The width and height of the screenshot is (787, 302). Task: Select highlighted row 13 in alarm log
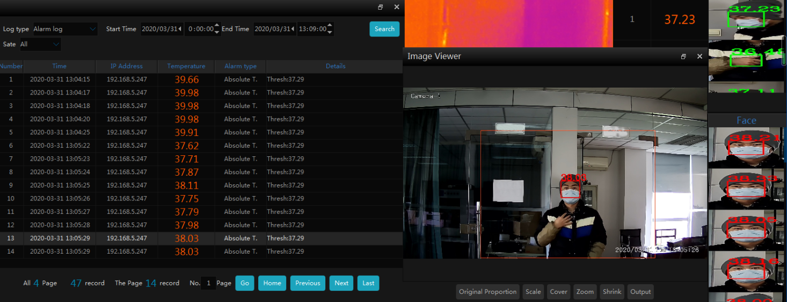[201, 238]
